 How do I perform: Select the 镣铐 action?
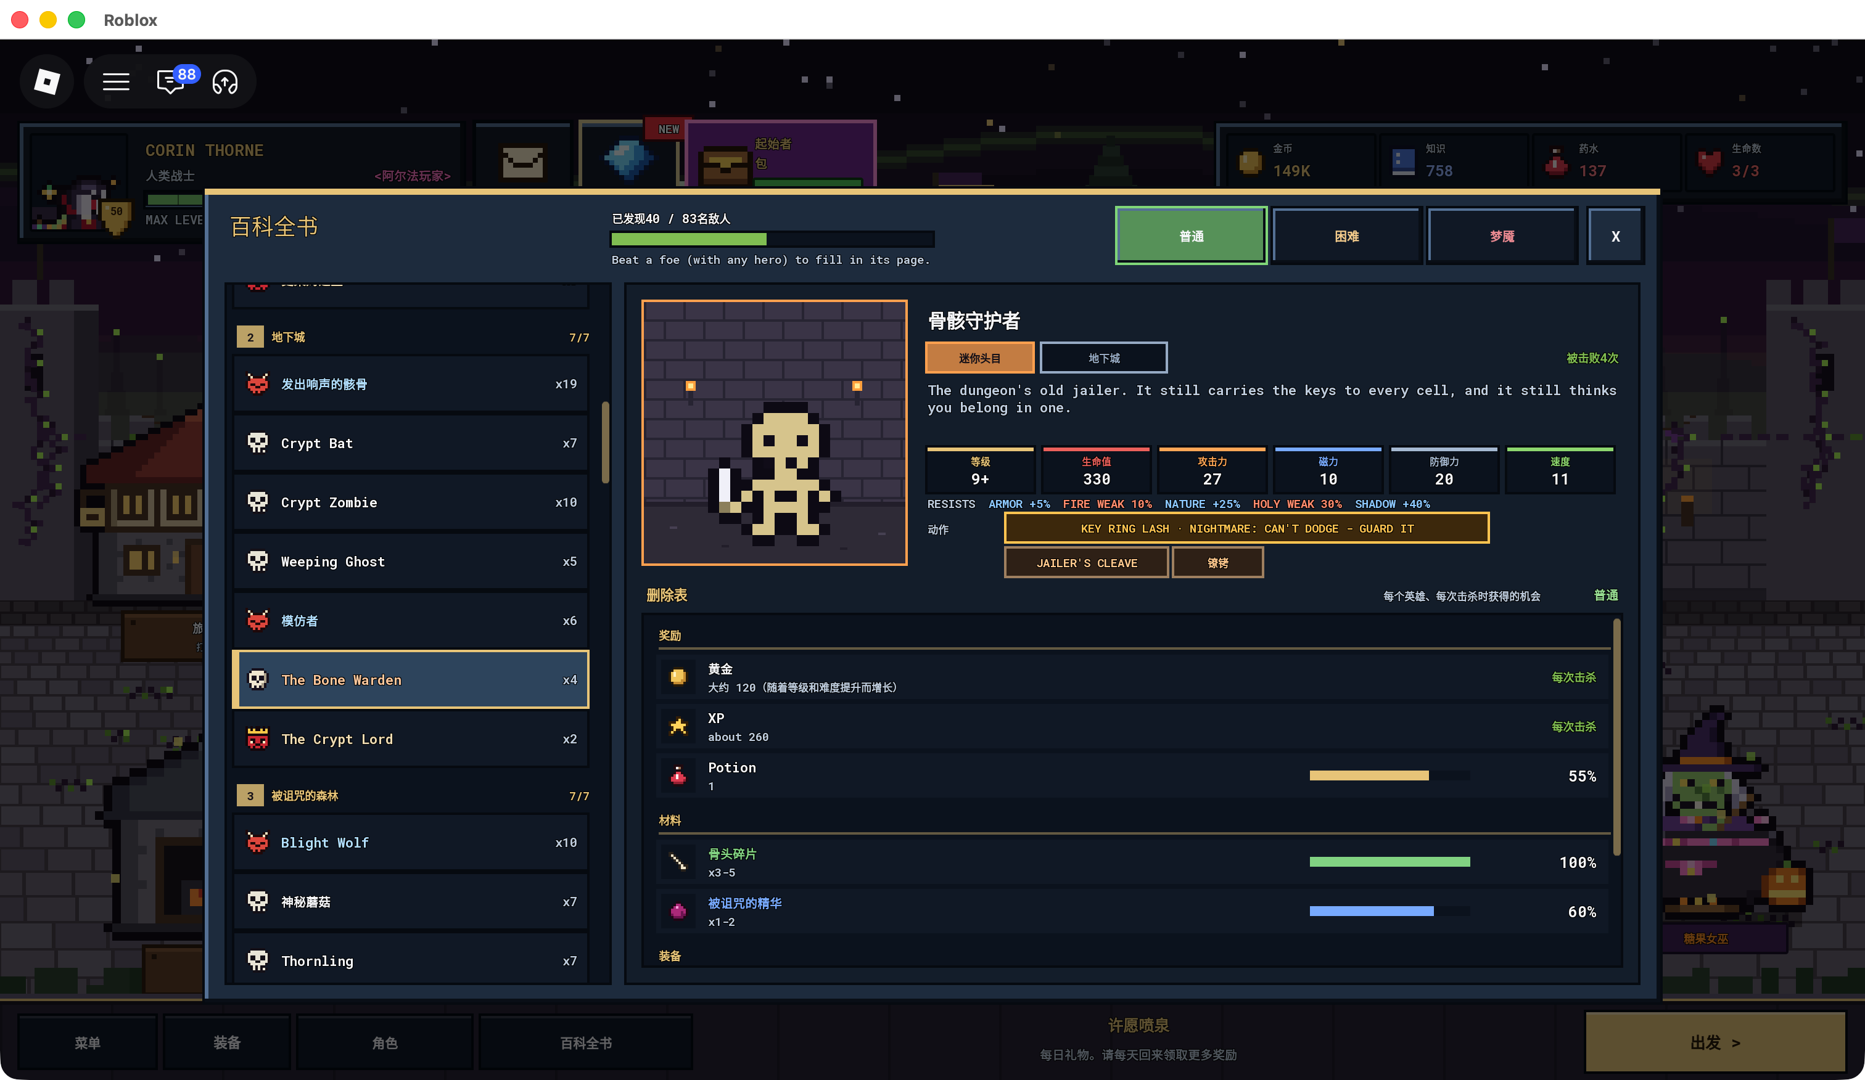[x=1217, y=563]
